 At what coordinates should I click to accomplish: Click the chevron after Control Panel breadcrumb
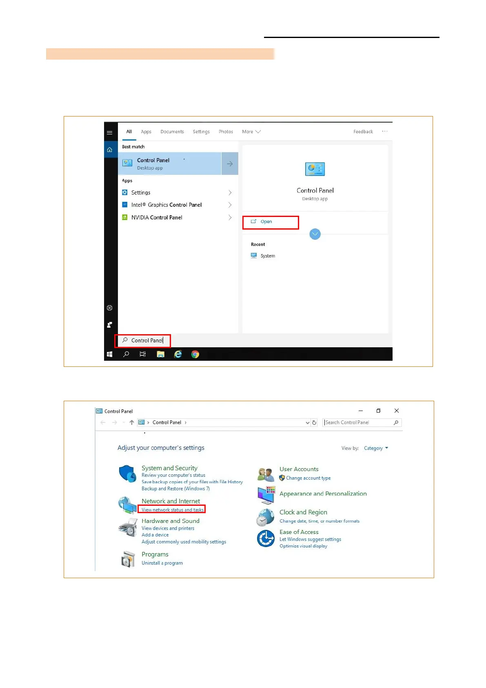click(185, 422)
